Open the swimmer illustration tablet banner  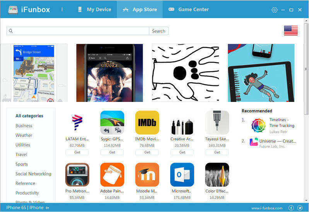click(261, 73)
